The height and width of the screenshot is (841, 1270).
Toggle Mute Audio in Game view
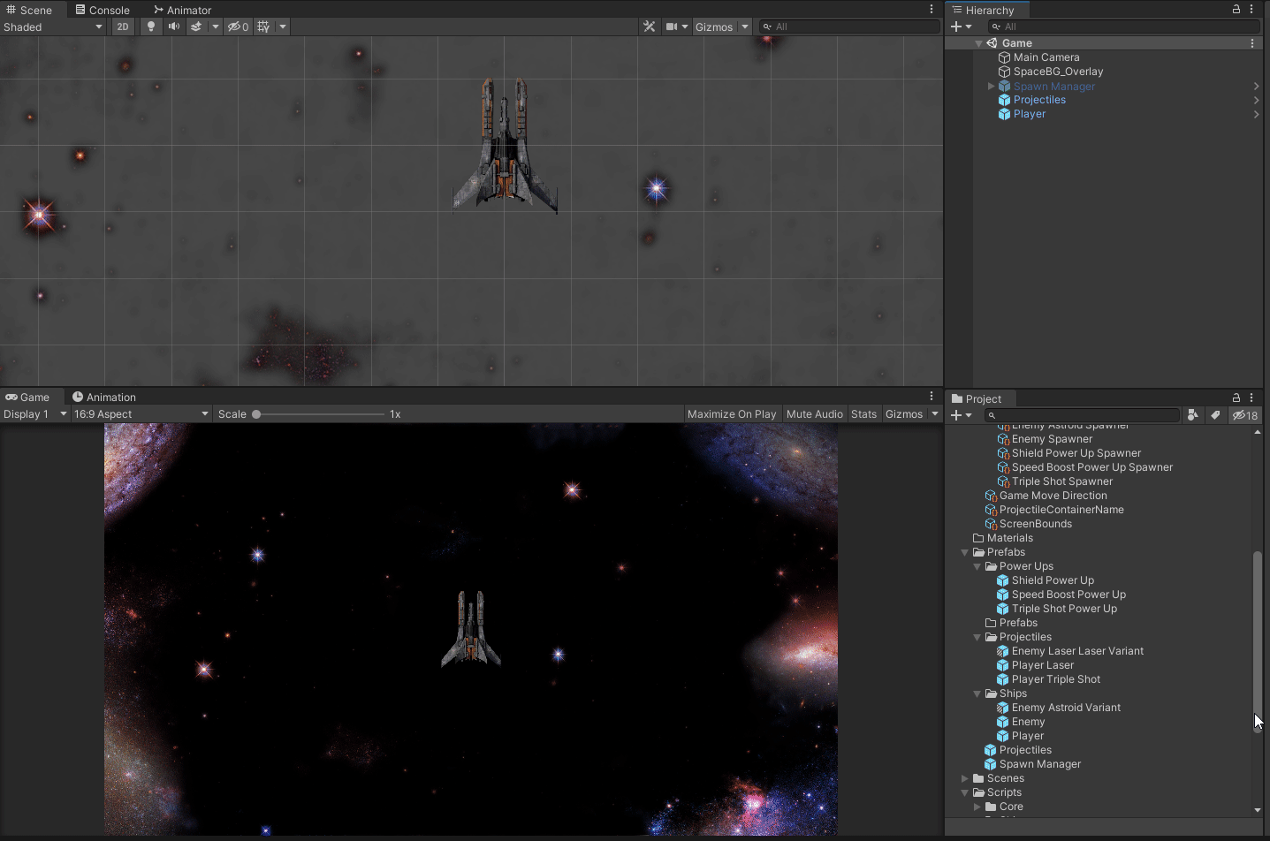pyautogui.click(x=814, y=413)
